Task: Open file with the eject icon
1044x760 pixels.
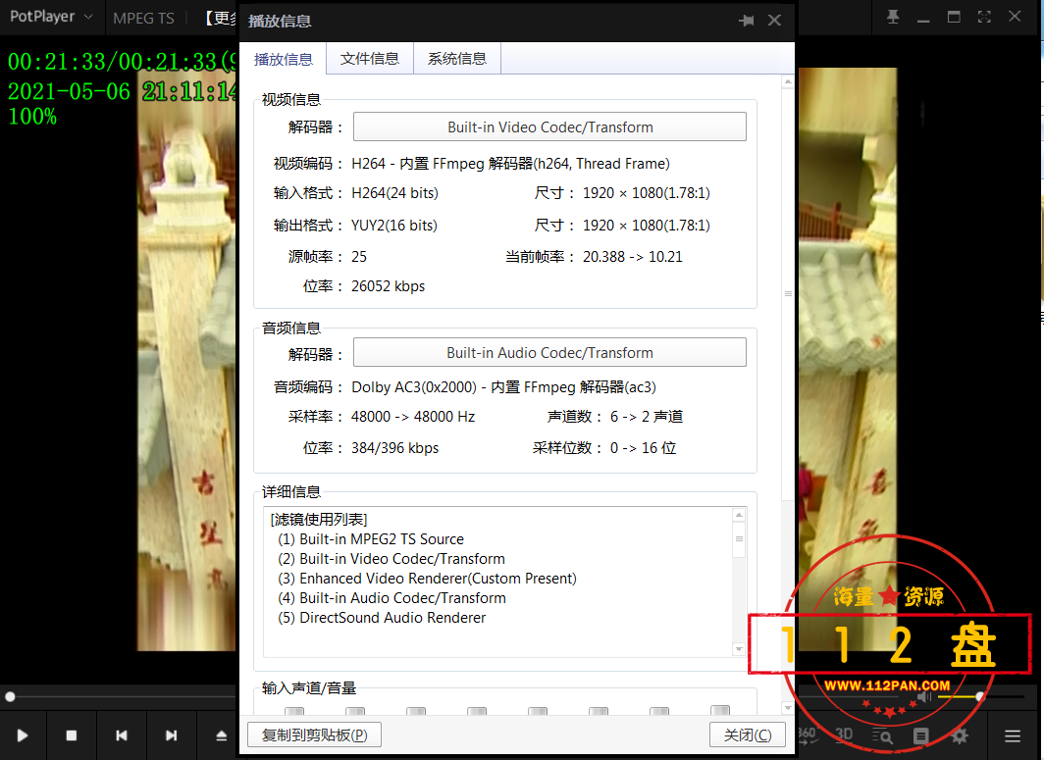Action: click(x=221, y=735)
